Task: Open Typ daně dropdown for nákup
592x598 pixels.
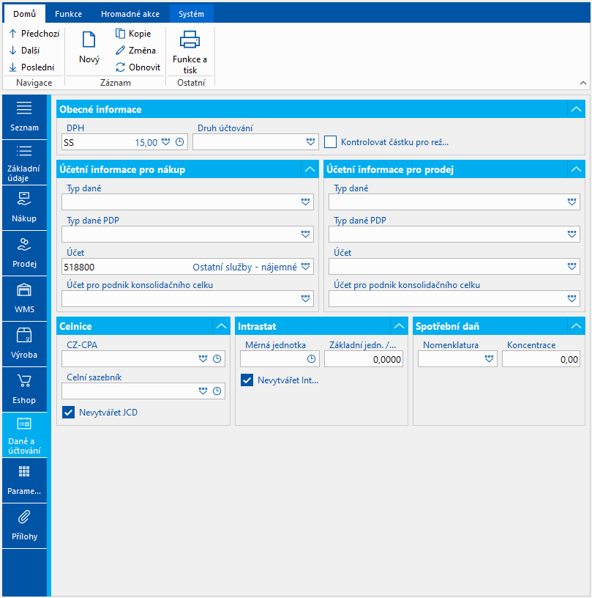Action: point(305,202)
